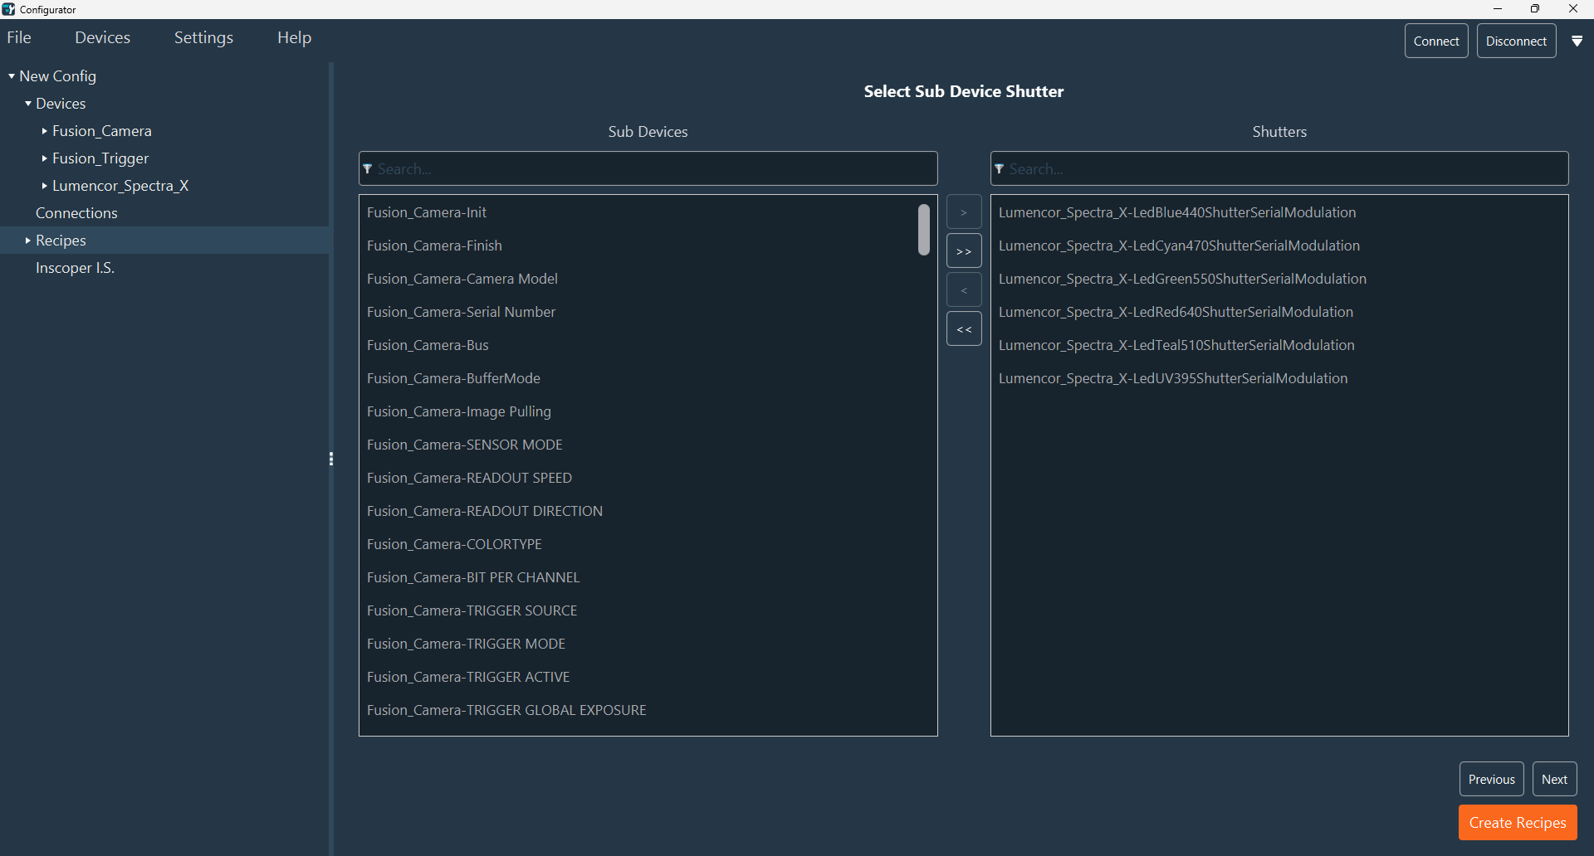The height and width of the screenshot is (856, 1594).
Task: Click the move-all-right double arrow button
Action: click(964, 251)
